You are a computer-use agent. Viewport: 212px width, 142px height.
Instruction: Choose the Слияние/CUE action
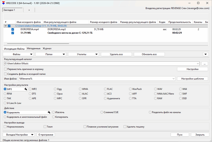point(102,112)
